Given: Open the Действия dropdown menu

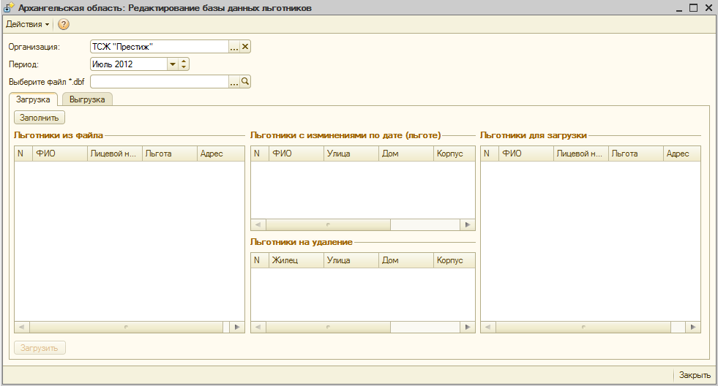Looking at the screenshot, I should 28,25.
